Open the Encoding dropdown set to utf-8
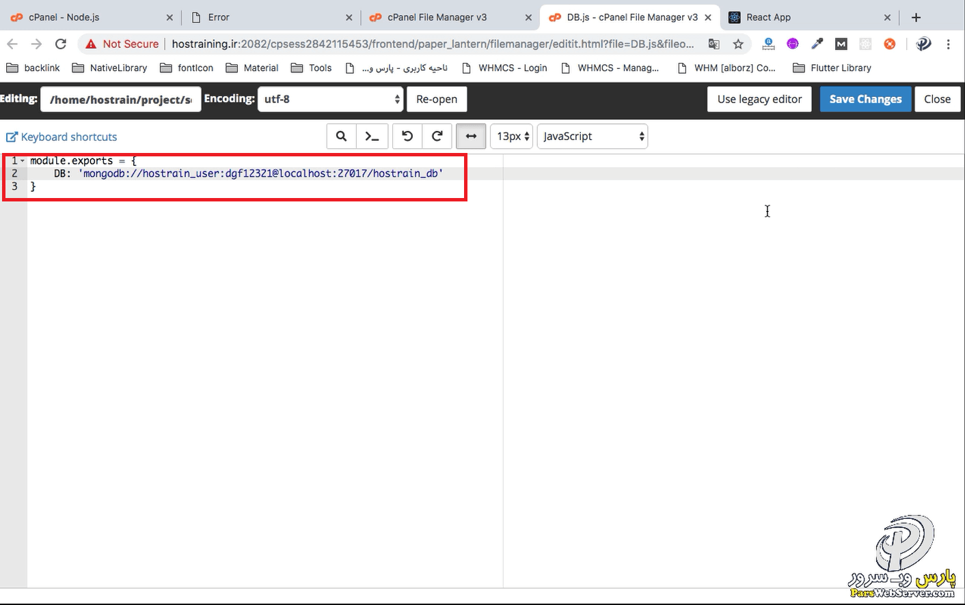965x605 pixels. 330,98
